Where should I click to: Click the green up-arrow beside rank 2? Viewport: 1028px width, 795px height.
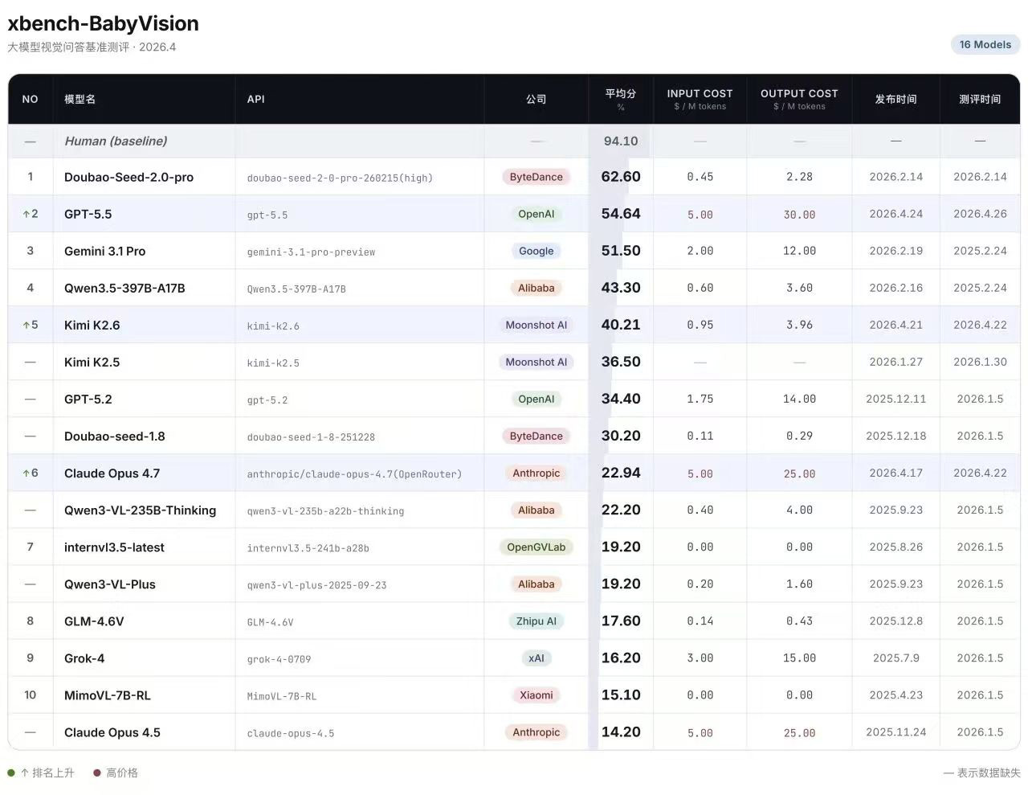tap(26, 215)
